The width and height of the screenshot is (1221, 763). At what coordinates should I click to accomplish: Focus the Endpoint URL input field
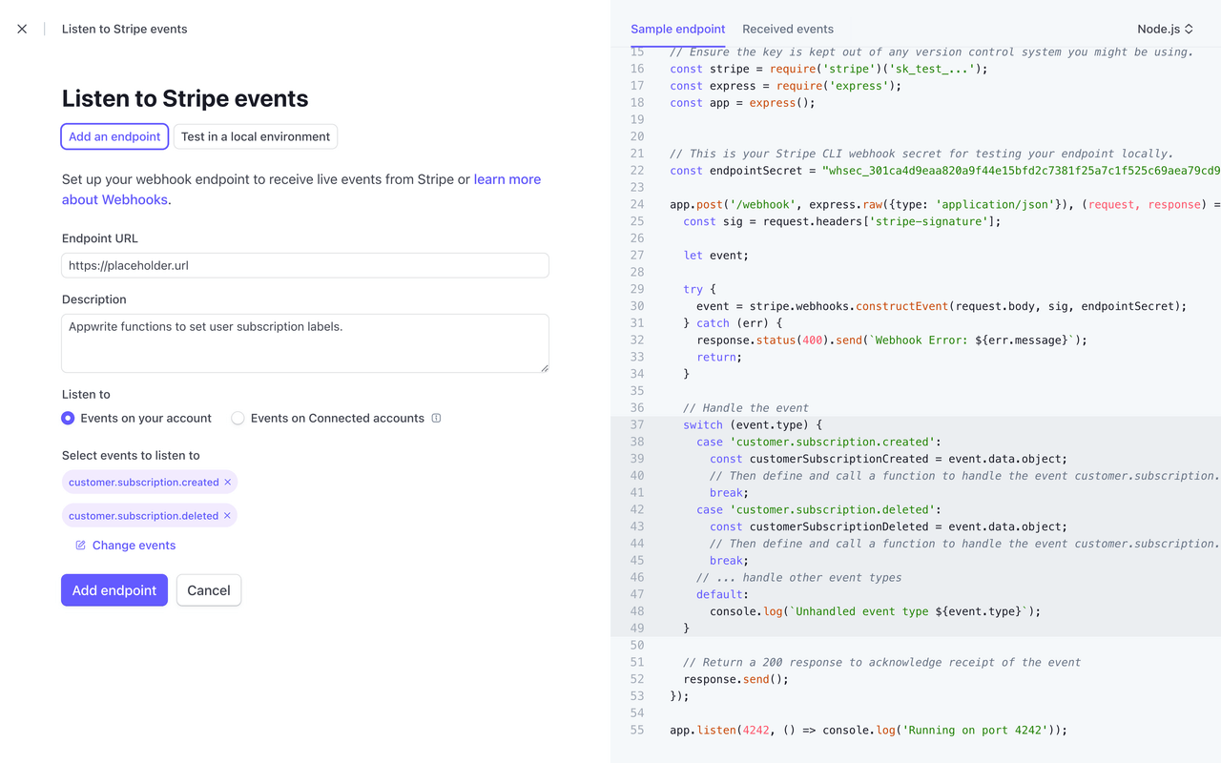pyautogui.click(x=305, y=265)
